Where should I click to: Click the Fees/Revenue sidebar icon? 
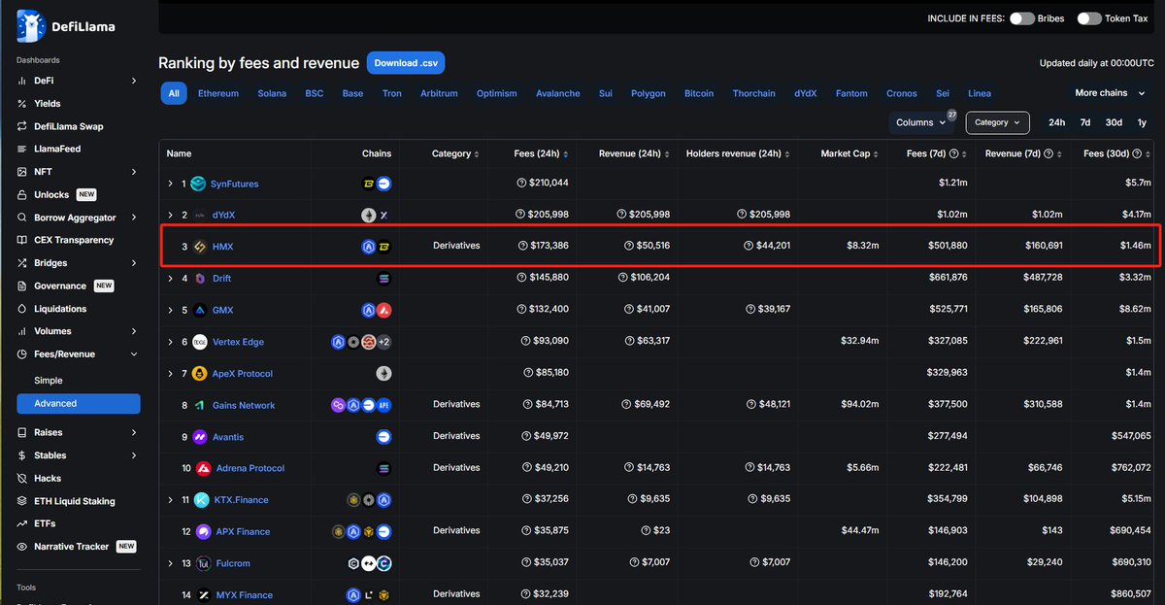22,354
